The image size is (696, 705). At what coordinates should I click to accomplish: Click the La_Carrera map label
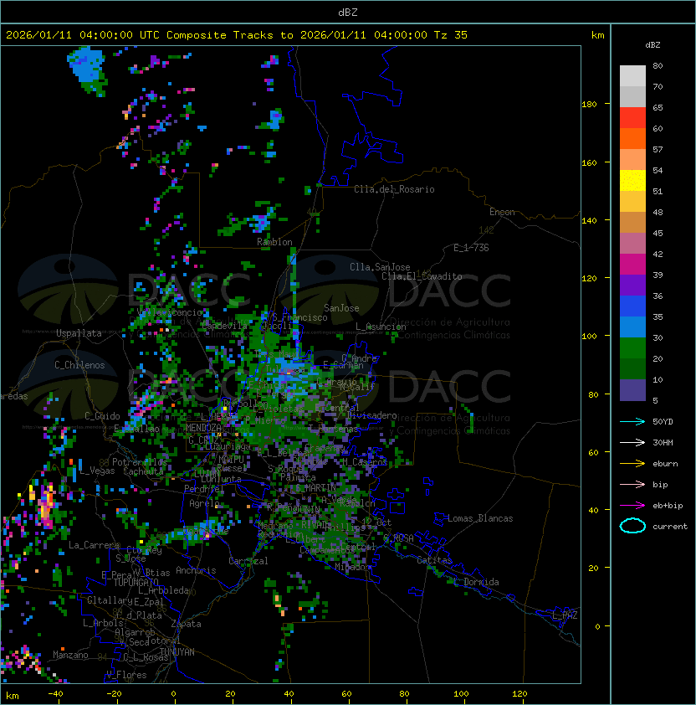pos(94,545)
